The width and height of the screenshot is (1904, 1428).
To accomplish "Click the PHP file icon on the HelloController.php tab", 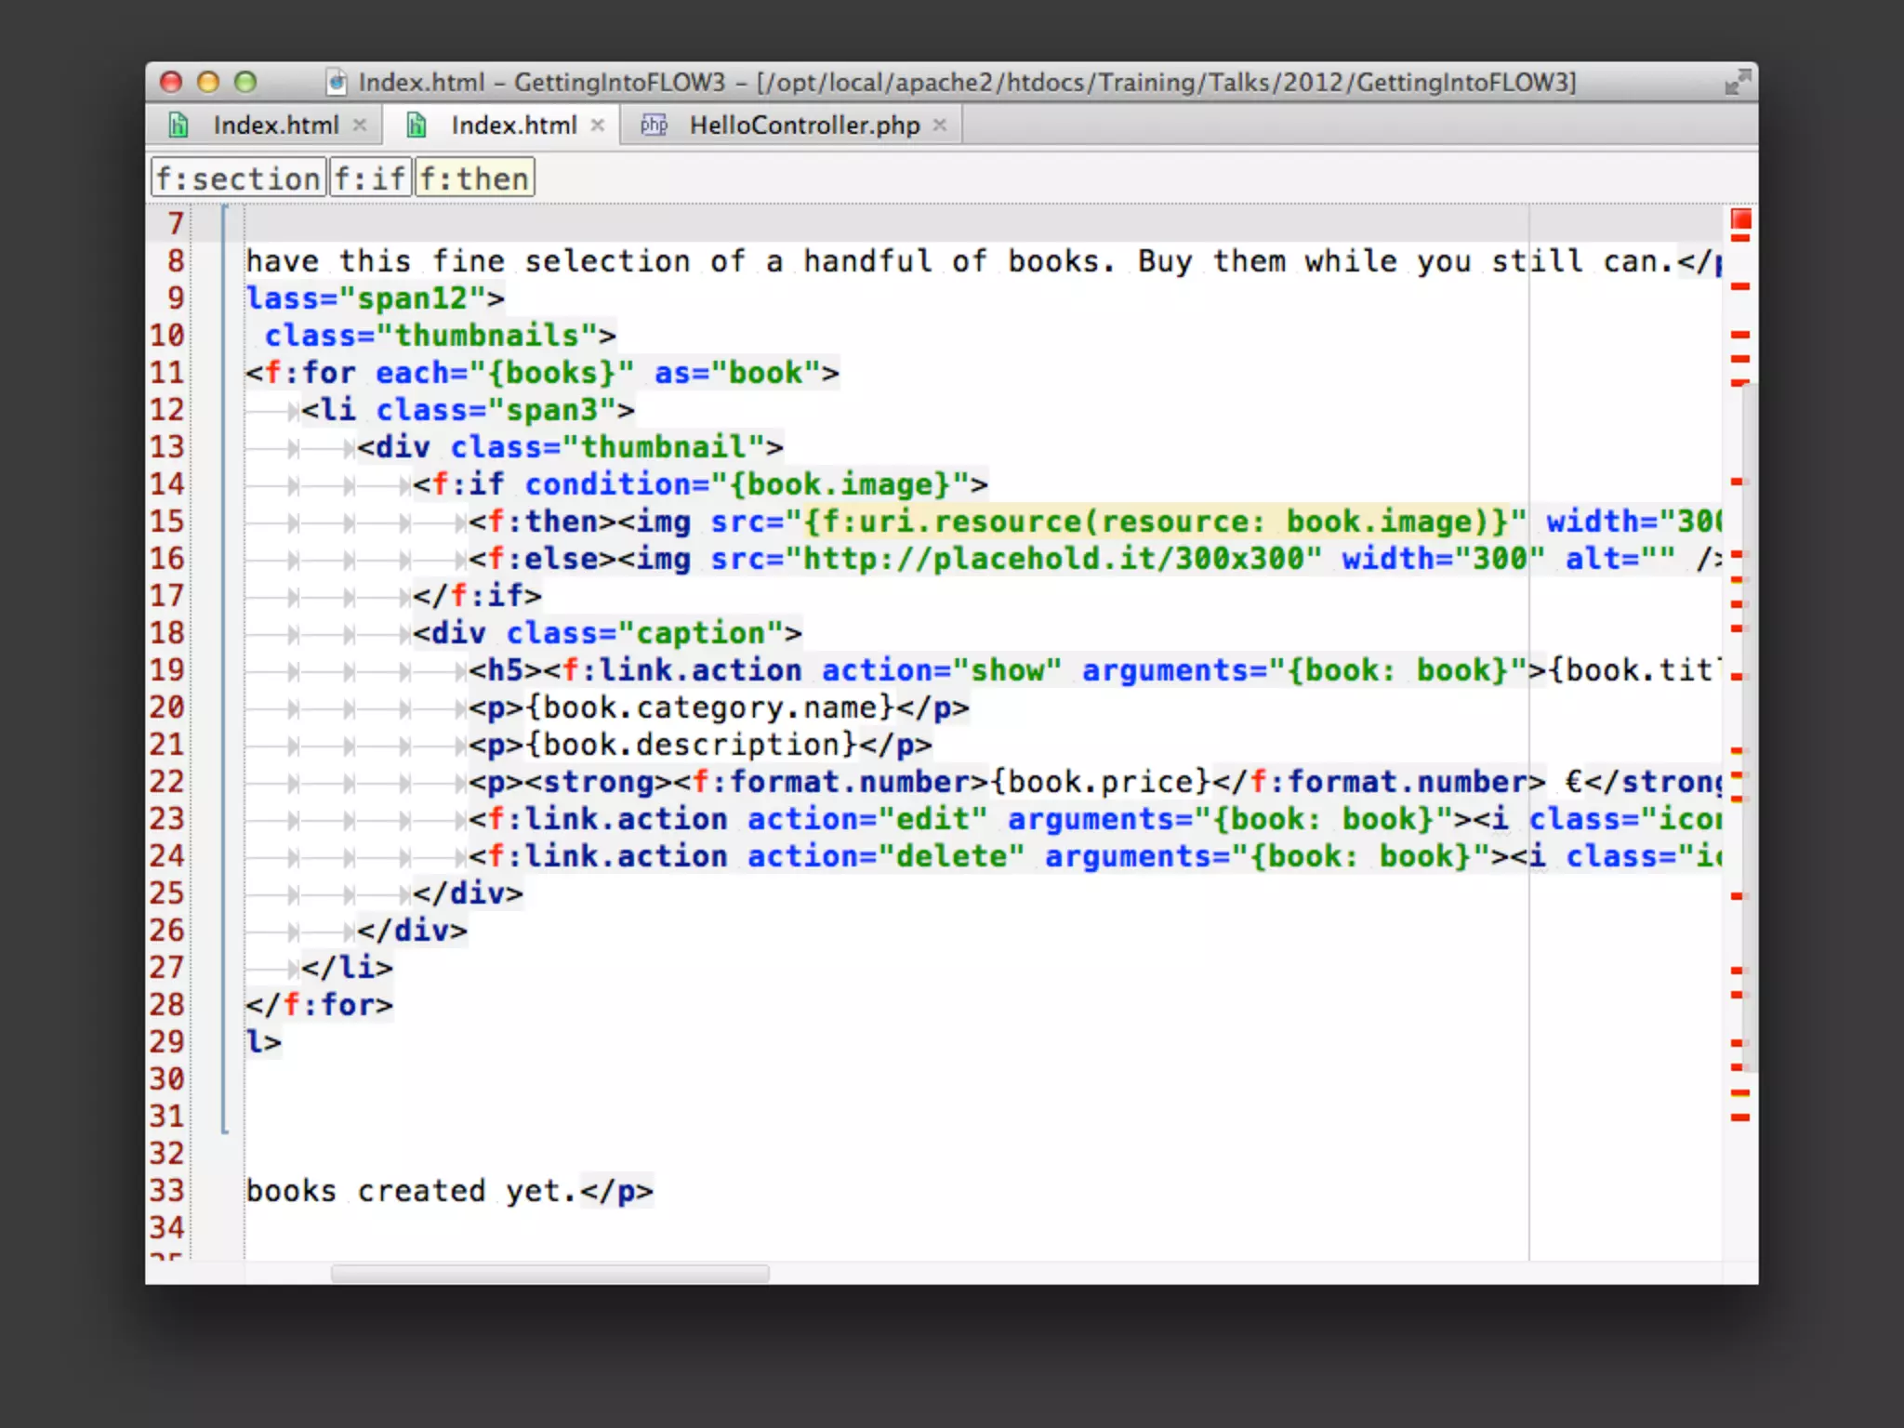I will coord(654,126).
